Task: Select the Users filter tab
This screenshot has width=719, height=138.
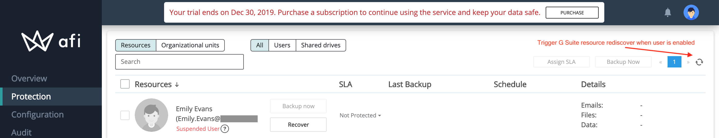Action: (x=282, y=45)
